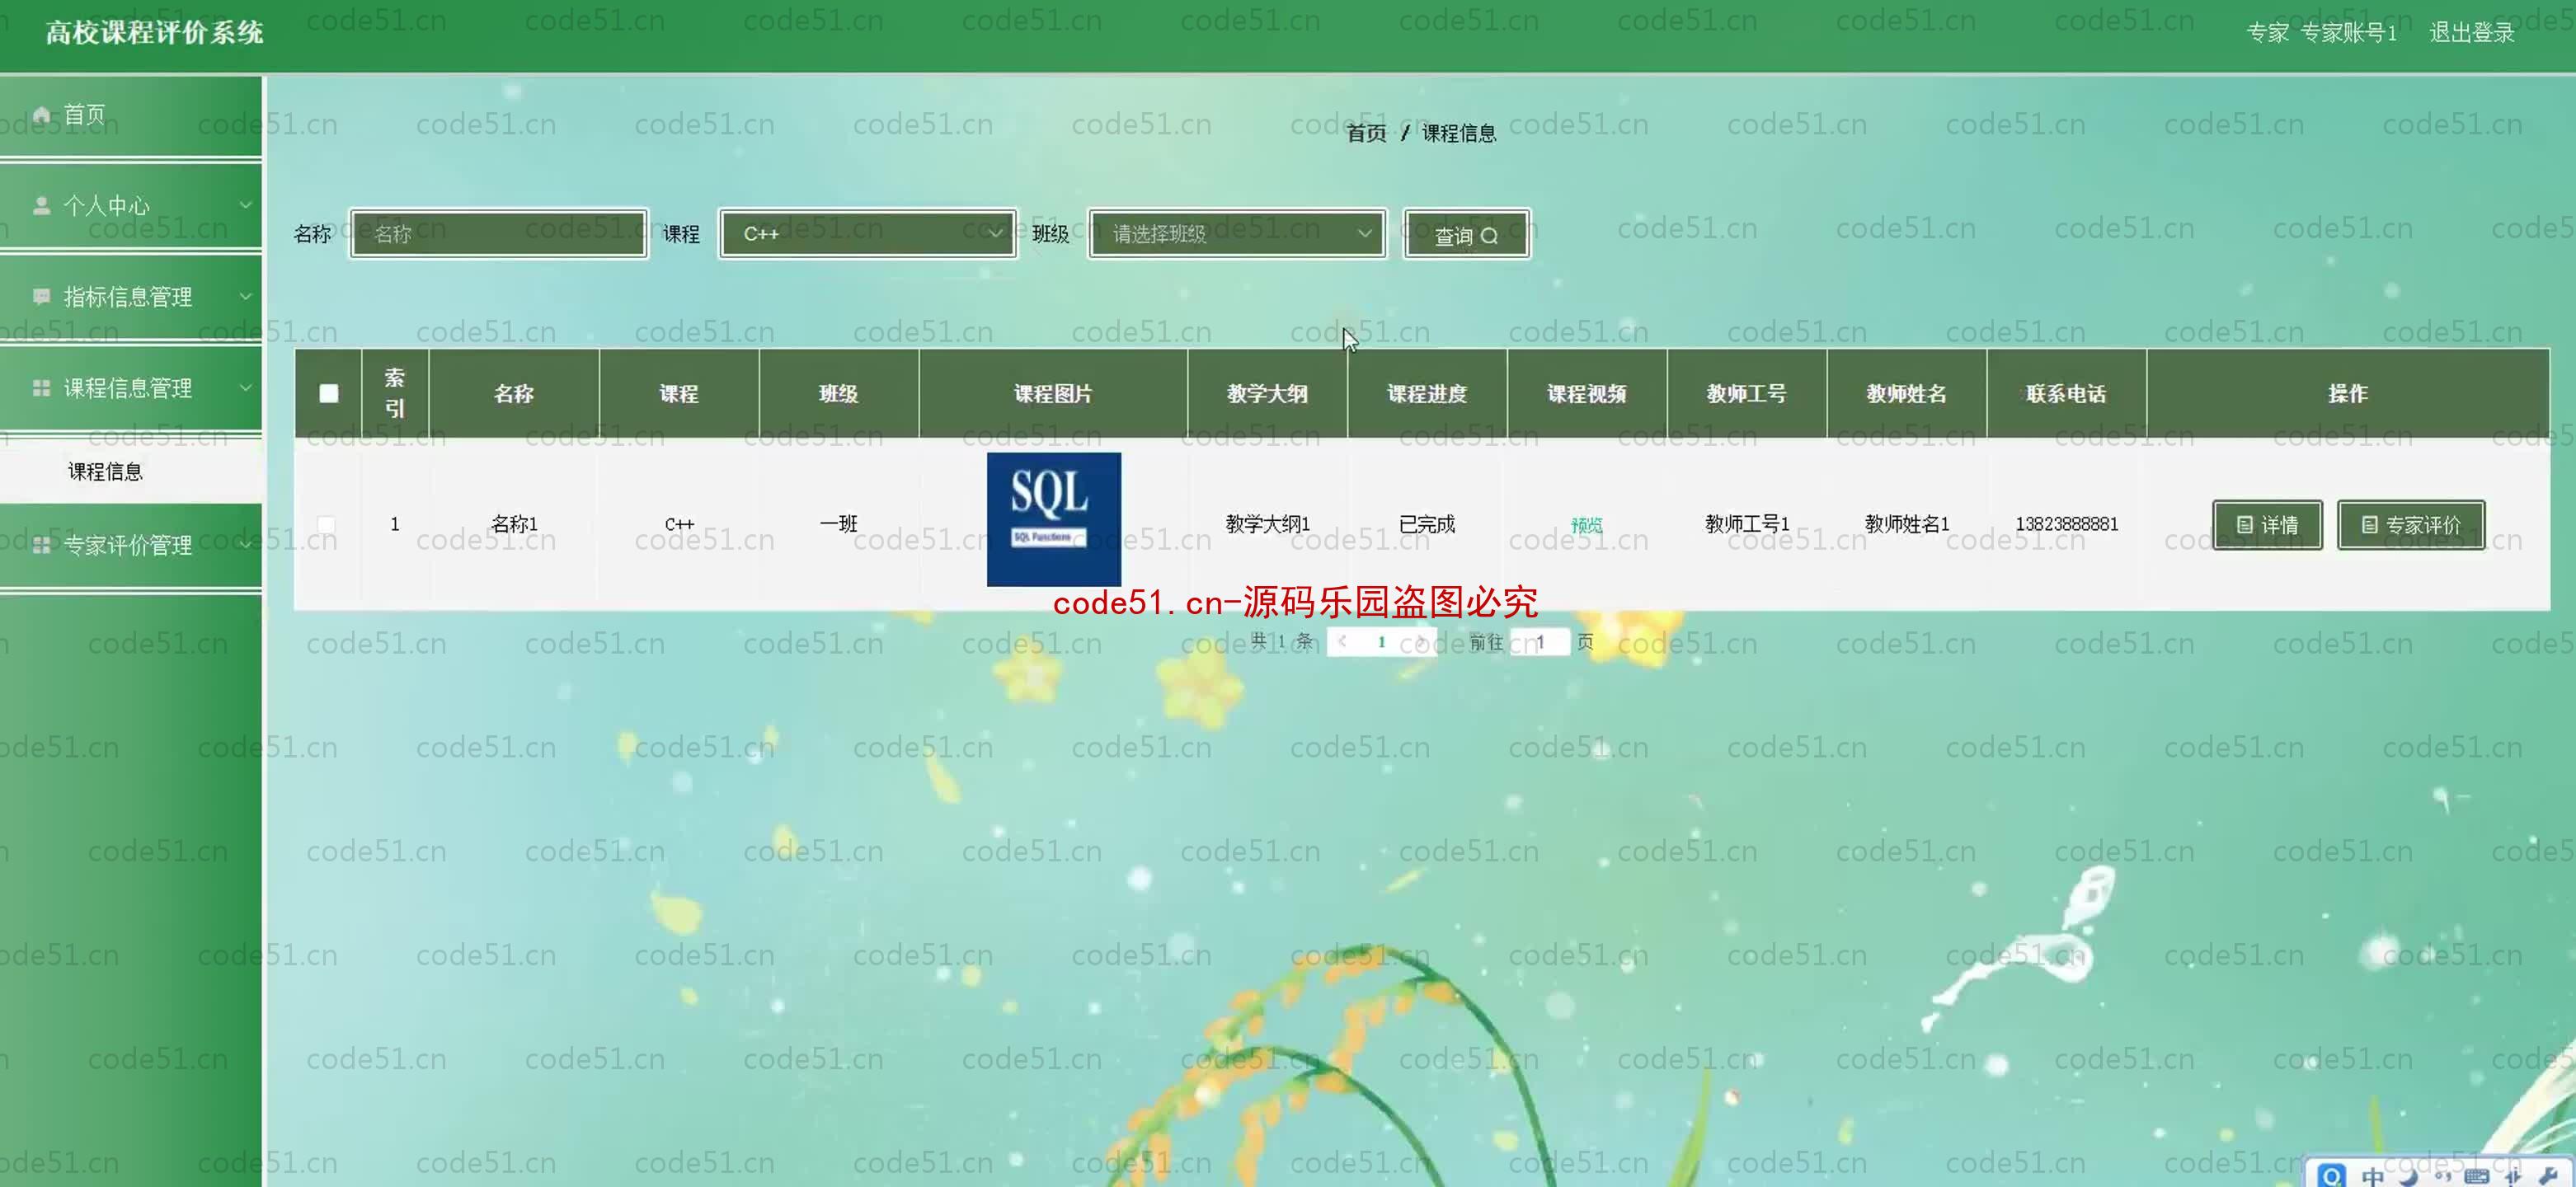The width and height of the screenshot is (2576, 1187).
Task: Click the 名称 column header
Action: pos(514,394)
